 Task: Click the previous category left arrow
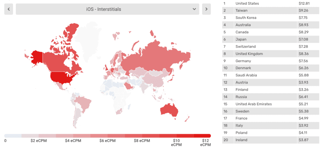(x=9, y=9)
